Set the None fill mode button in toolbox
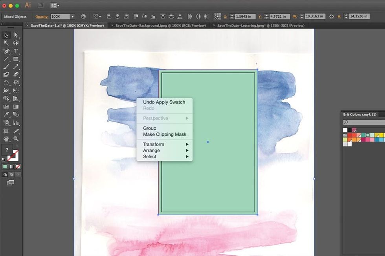This screenshot has height=256, width=385. coord(18,167)
